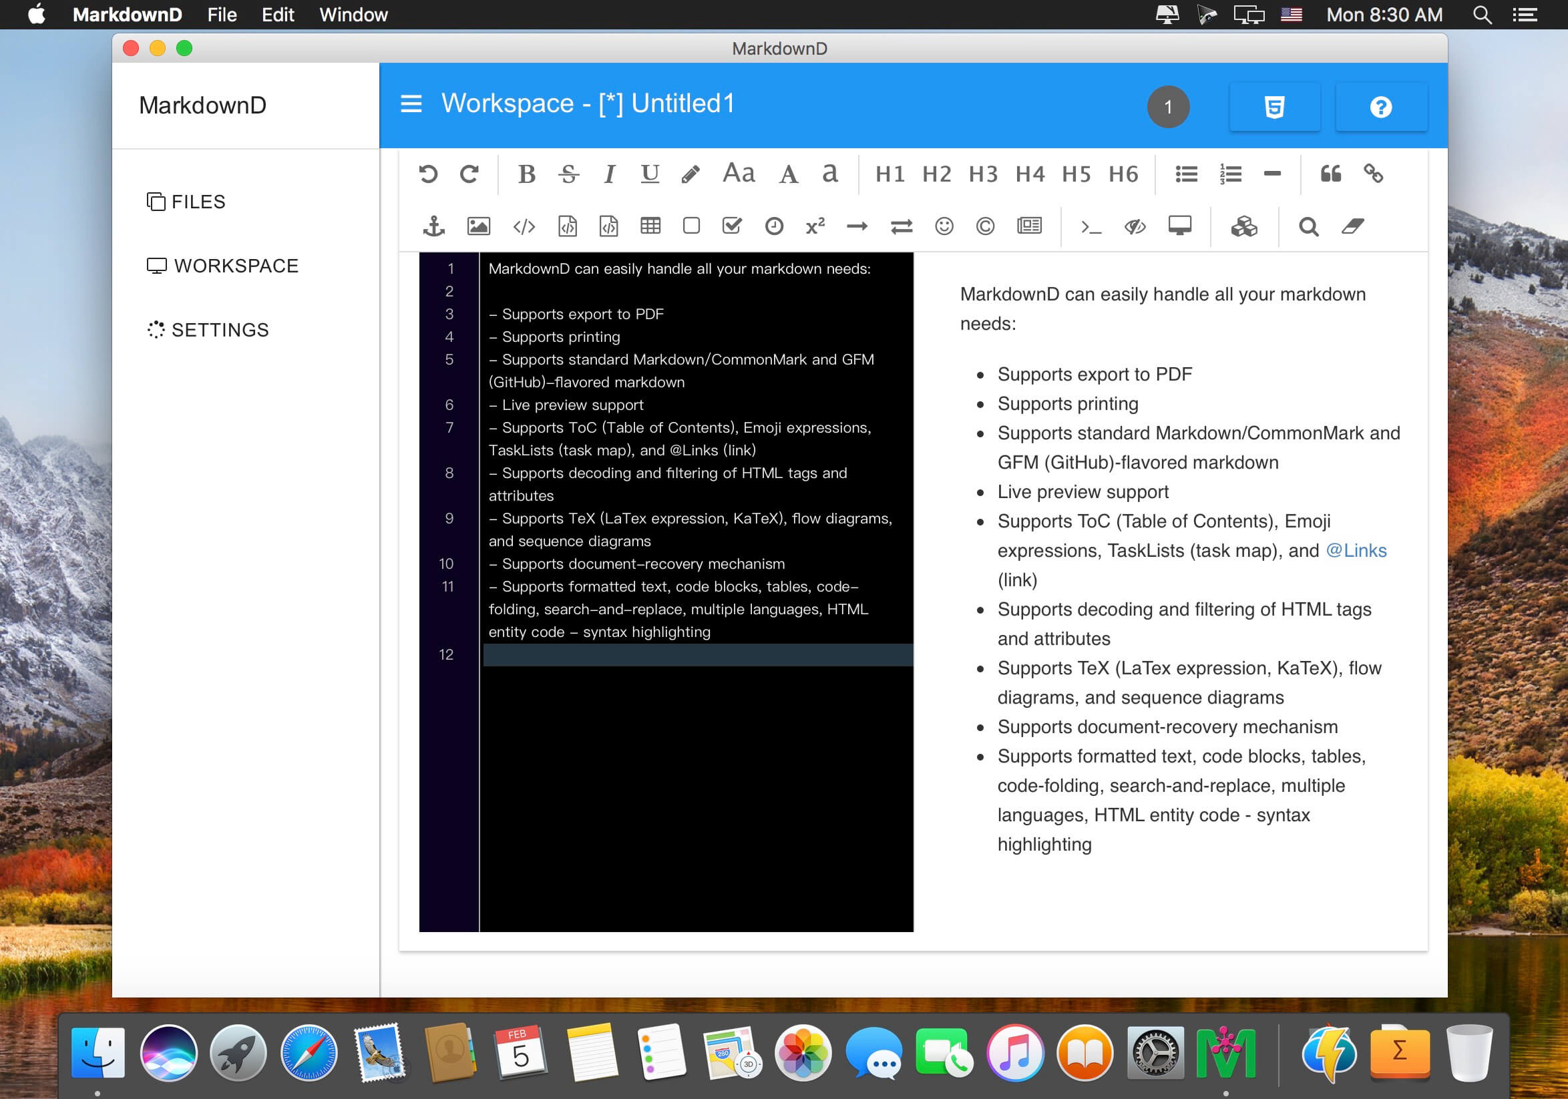This screenshot has width=1568, height=1099.
Task: Click the @Links hyperlink in preview
Action: 1356,550
